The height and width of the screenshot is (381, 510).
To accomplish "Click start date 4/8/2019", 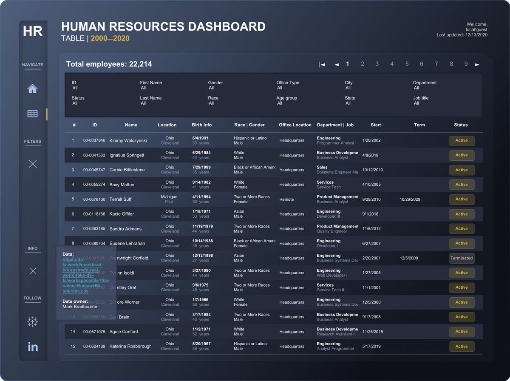I will click(x=370, y=156).
